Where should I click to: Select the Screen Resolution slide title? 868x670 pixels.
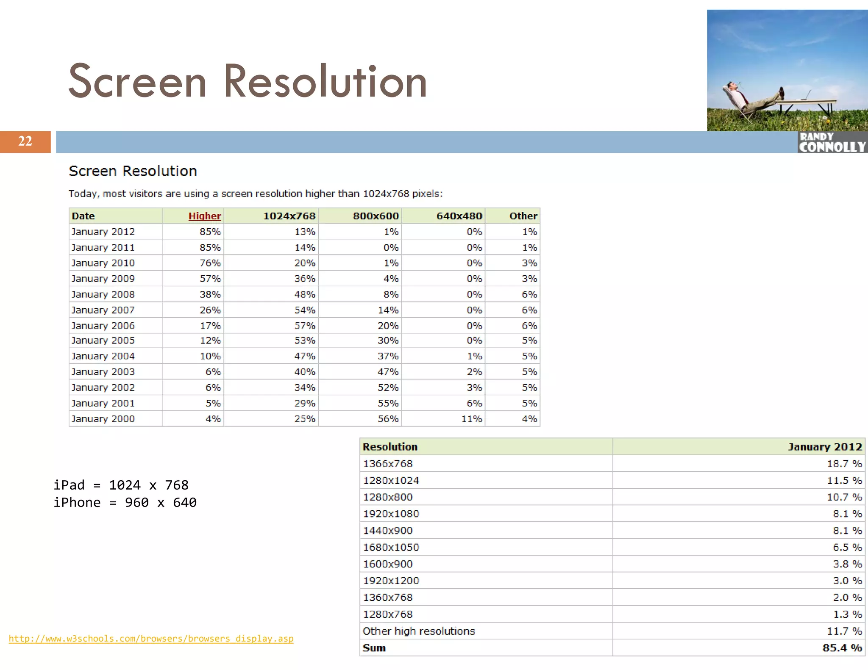coord(248,80)
